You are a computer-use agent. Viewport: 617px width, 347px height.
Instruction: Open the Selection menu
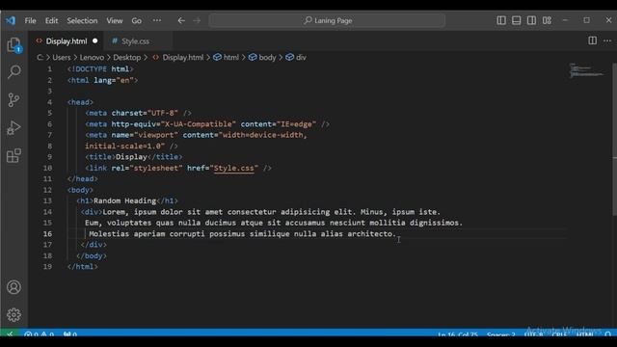[x=82, y=20]
